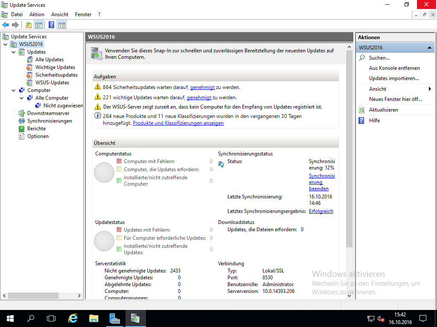Open the Aktion menu
Viewport: 437px width, 327px height.
37,14
